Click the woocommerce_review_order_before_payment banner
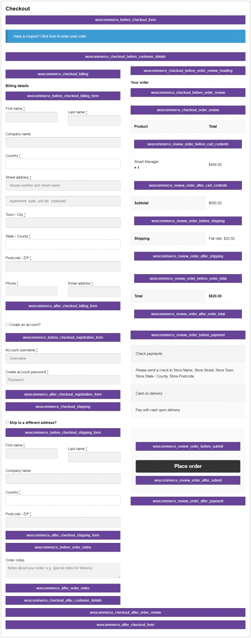 [x=188, y=335]
